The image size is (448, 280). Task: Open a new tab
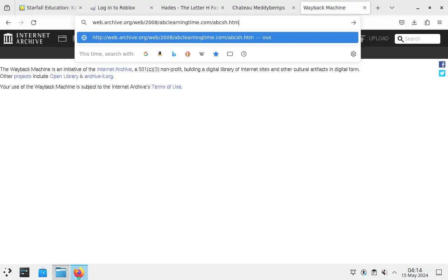click(x=378, y=8)
